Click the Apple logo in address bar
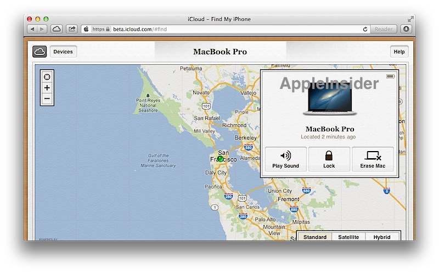Screen dimensions: 439x273 (86, 29)
